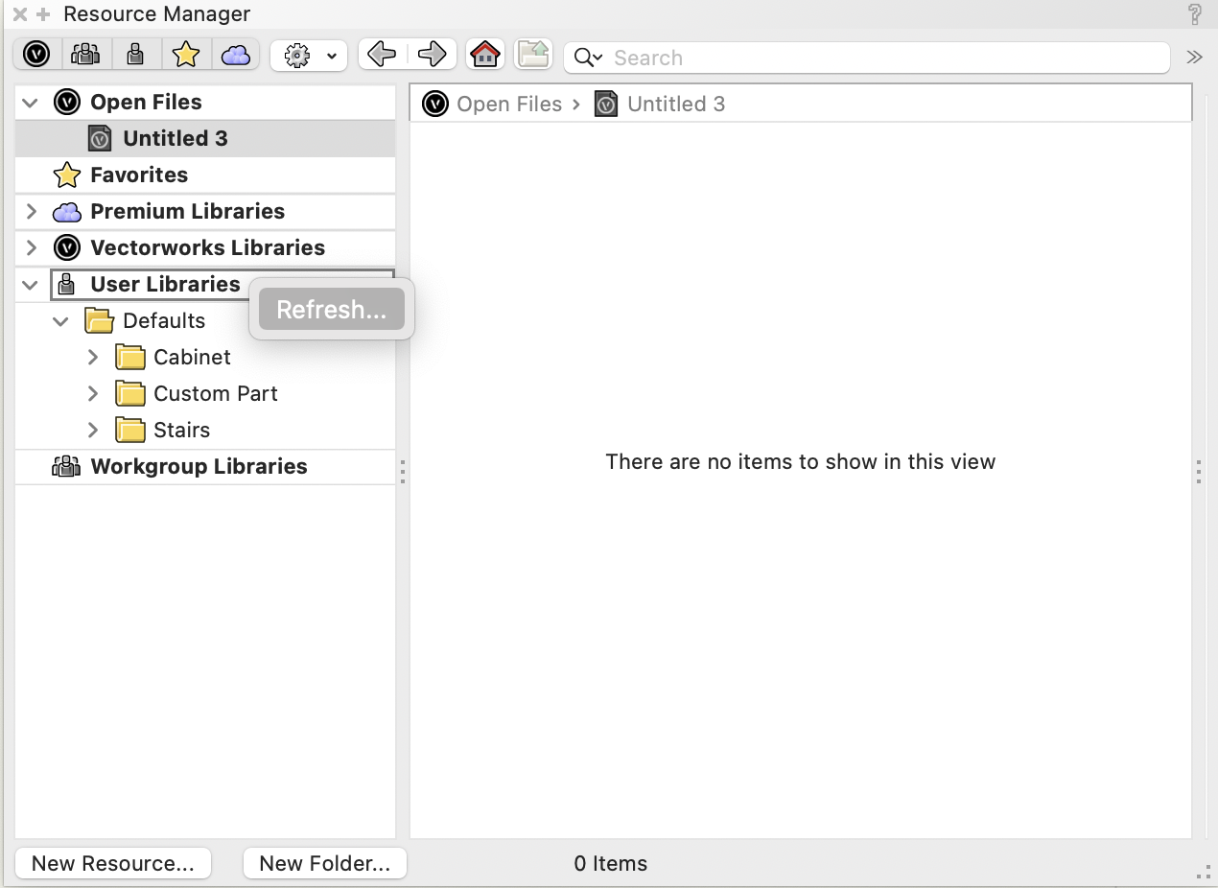Expand the Vectorworks Libraries section
1218x888 pixels.
coord(31,247)
